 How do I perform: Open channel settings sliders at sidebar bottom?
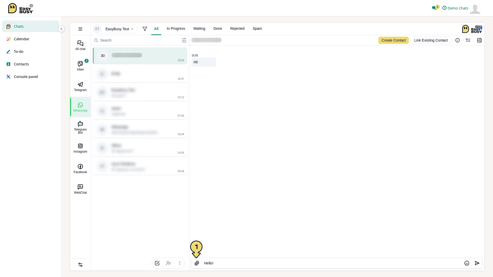(x=80, y=265)
